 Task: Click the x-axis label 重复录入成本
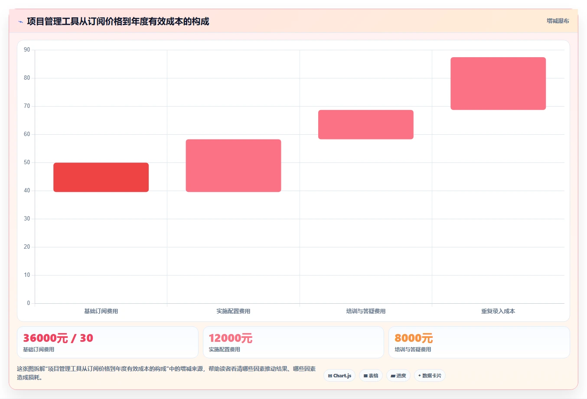click(498, 311)
